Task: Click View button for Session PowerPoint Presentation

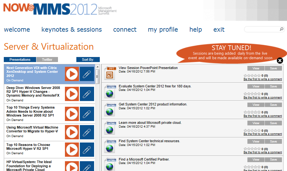Action: coord(256,68)
